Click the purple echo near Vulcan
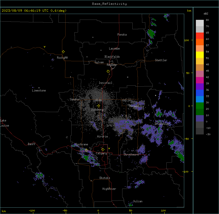This screenshot has width=219, height=214. pos(130,205)
